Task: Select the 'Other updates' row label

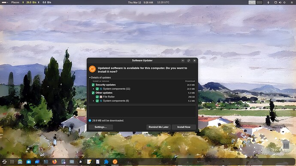Action: pyautogui.click(x=104, y=93)
